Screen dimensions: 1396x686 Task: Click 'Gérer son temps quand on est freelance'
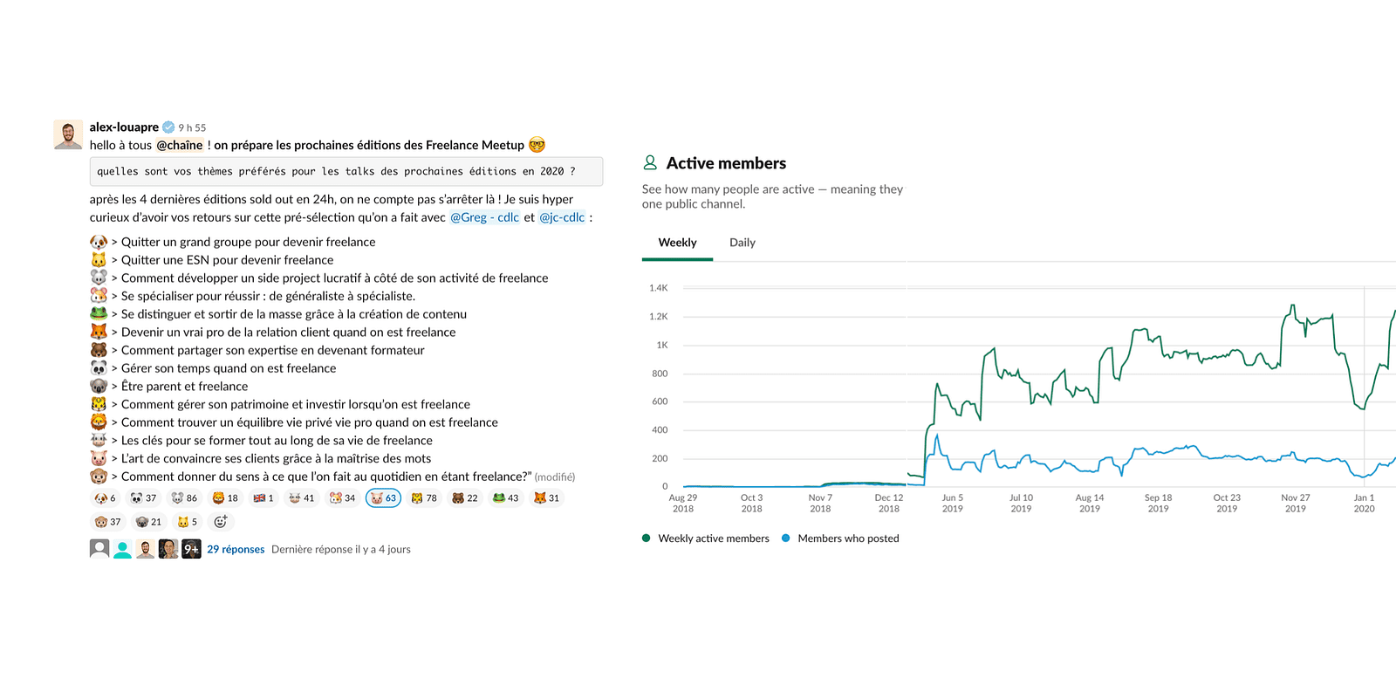point(229,368)
